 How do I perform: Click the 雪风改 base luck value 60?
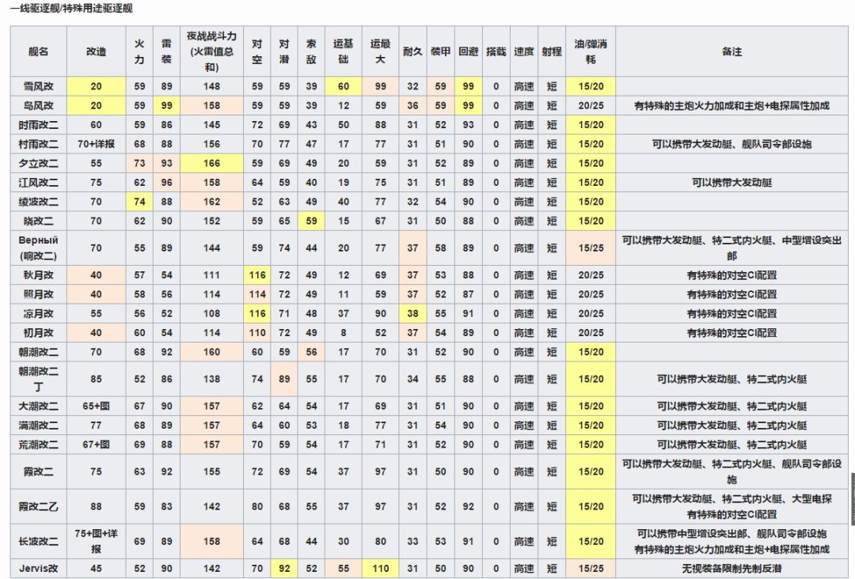(x=344, y=86)
